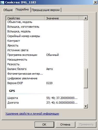Select the Серийный номер камеры row
The width and height of the screenshot is (98, 130).
(x=45, y=36)
